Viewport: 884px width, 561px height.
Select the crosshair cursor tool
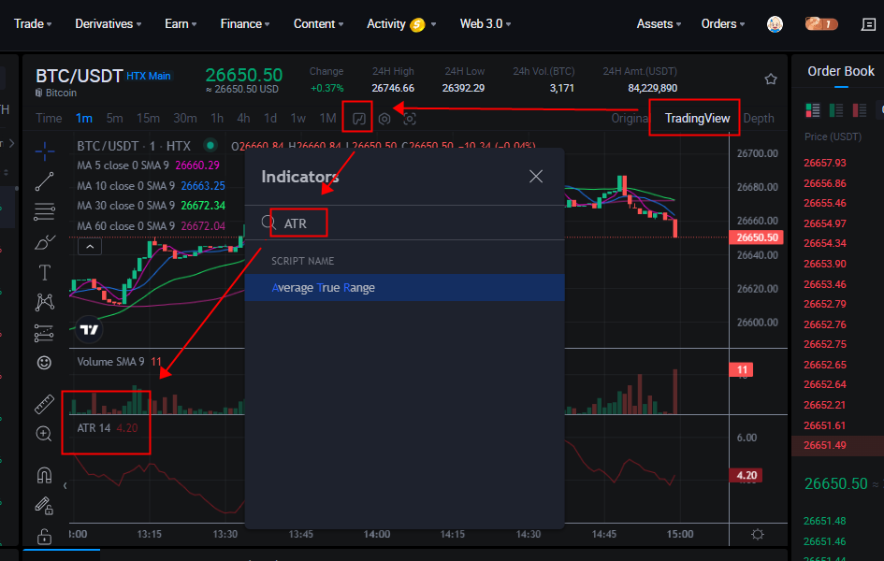click(x=44, y=151)
